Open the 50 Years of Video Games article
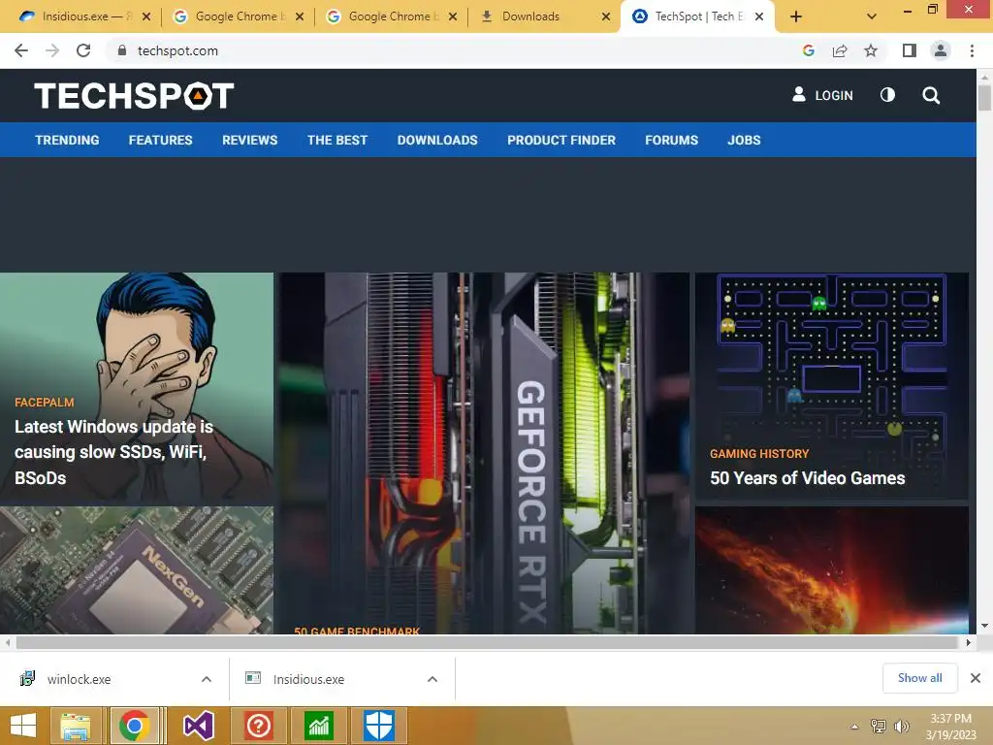 [x=808, y=478]
